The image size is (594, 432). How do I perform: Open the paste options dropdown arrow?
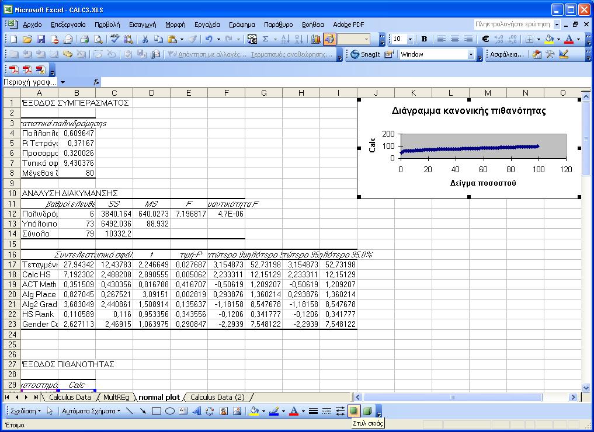point(182,39)
